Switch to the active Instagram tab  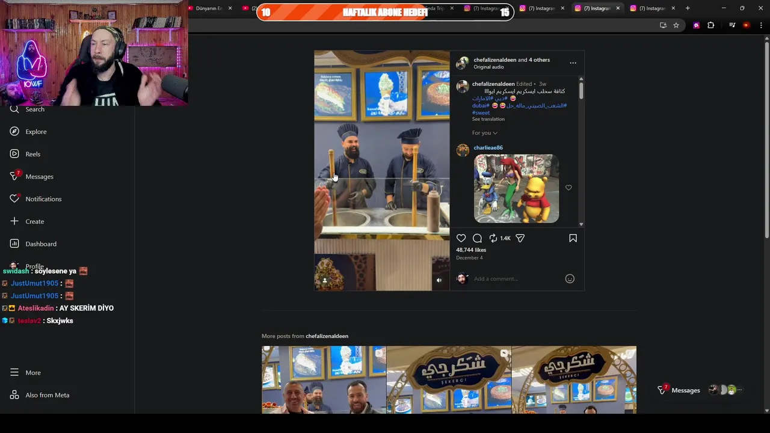(596, 8)
